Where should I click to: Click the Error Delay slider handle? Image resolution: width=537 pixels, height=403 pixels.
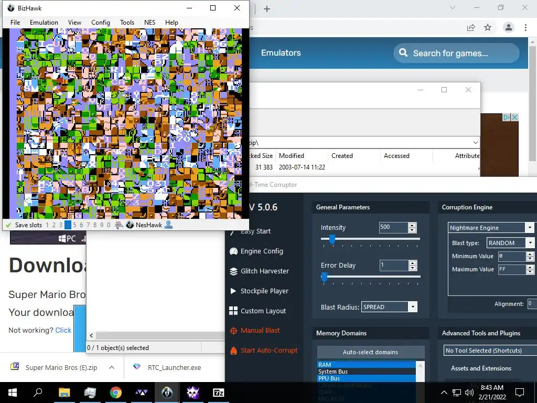coord(324,277)
